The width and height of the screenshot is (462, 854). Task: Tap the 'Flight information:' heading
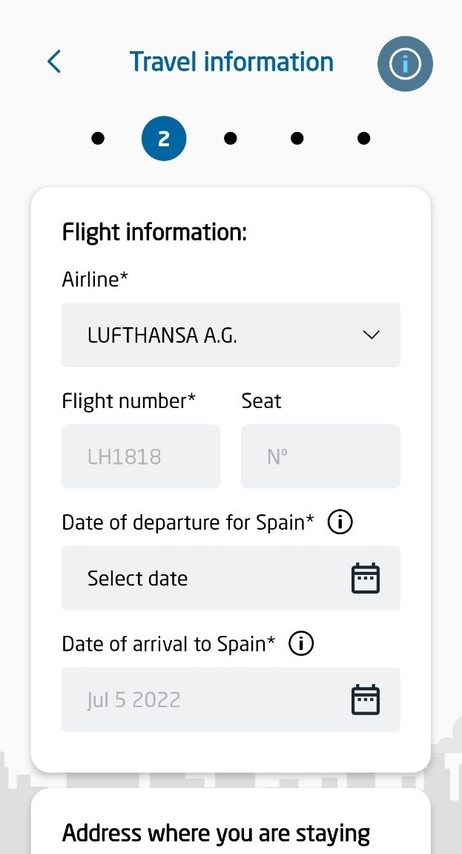tap(154, 232)
